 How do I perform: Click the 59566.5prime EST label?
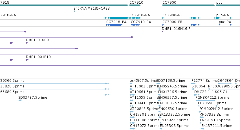click(12, 81)
